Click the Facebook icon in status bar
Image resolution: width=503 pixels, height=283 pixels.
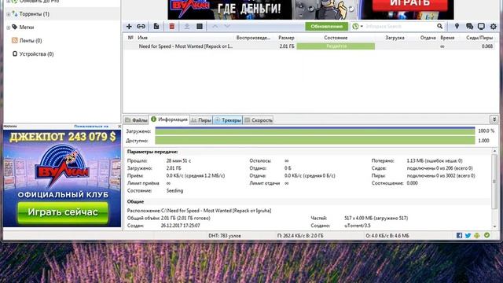(x=459, y=236)
